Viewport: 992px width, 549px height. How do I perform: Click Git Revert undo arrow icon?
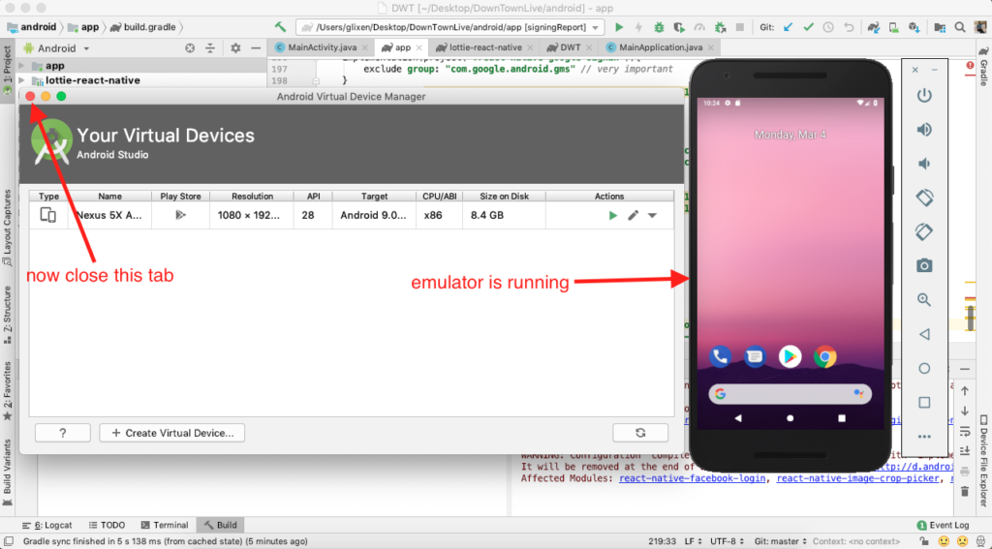(x=849, y=27)
